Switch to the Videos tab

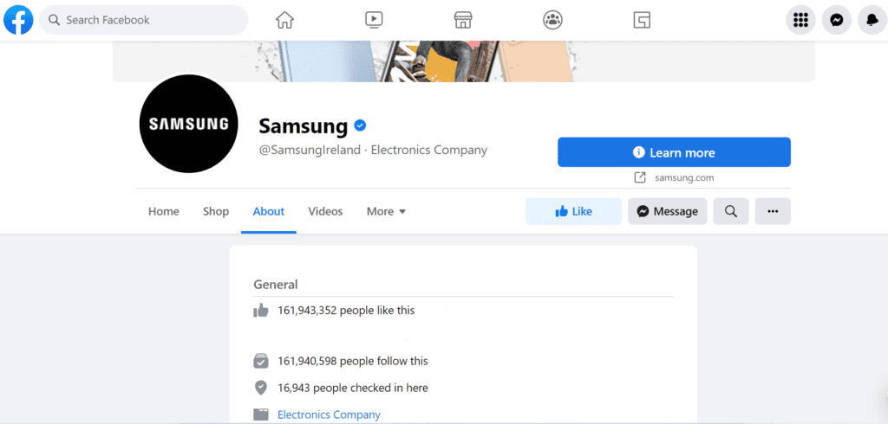326,211
